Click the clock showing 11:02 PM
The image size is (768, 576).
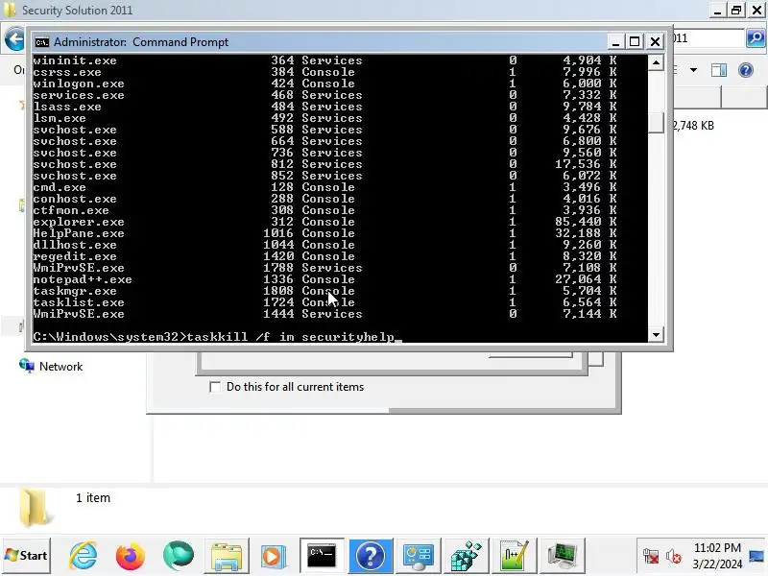click(x=717, y=547)
